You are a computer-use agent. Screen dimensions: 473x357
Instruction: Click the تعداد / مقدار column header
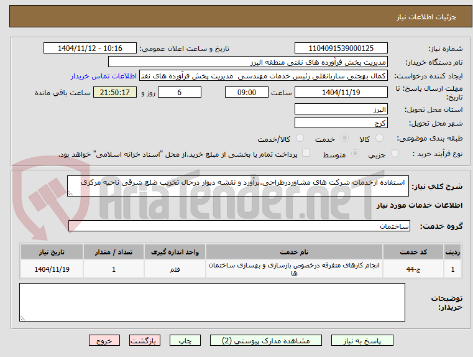[x=114, y=252]
